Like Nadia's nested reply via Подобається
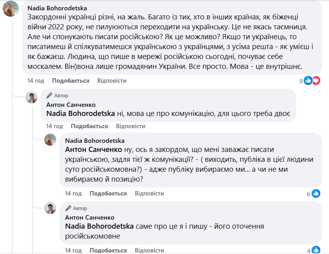The height and width of the screenshot is (254, 329). 108,193
